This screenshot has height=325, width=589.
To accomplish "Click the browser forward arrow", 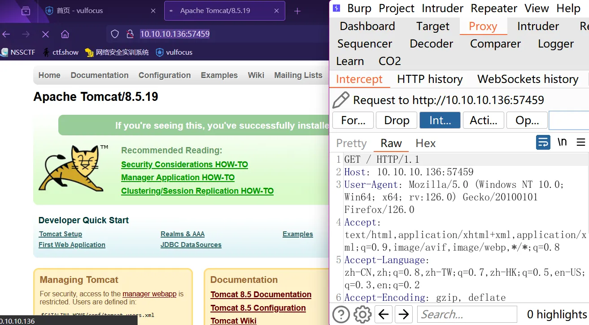I will pyautogui.click(x=26, y=34).
